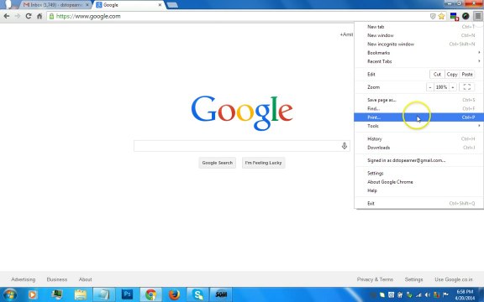484x302 pixels.
Task: Click Signed in as account entry
Action: [x=418, y=160]
